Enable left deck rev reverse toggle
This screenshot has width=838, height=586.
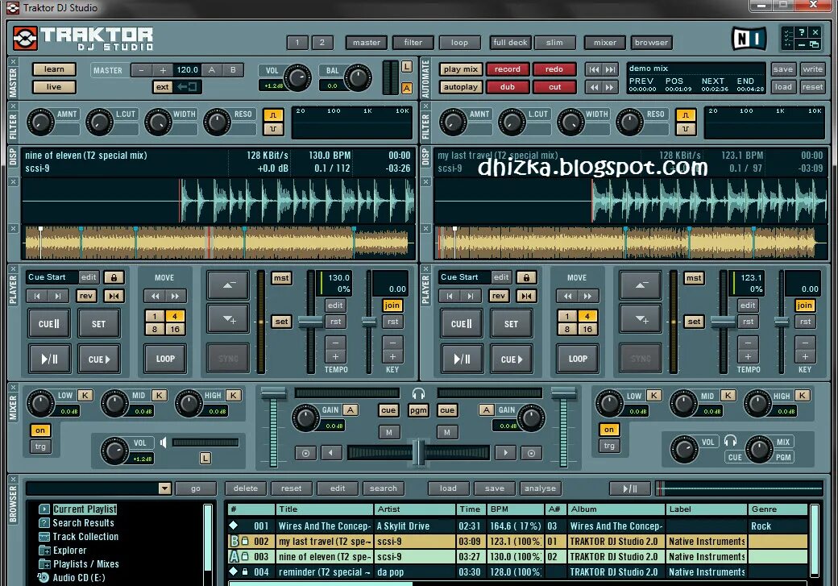(86, 296)
